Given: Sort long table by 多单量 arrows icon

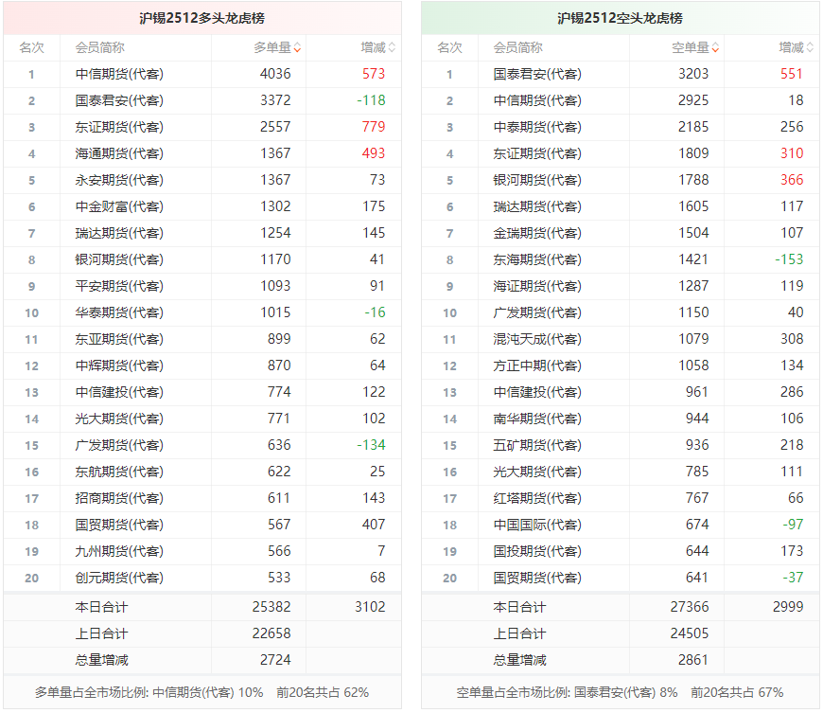Looking at the screenshot, I should pos(297,47).
